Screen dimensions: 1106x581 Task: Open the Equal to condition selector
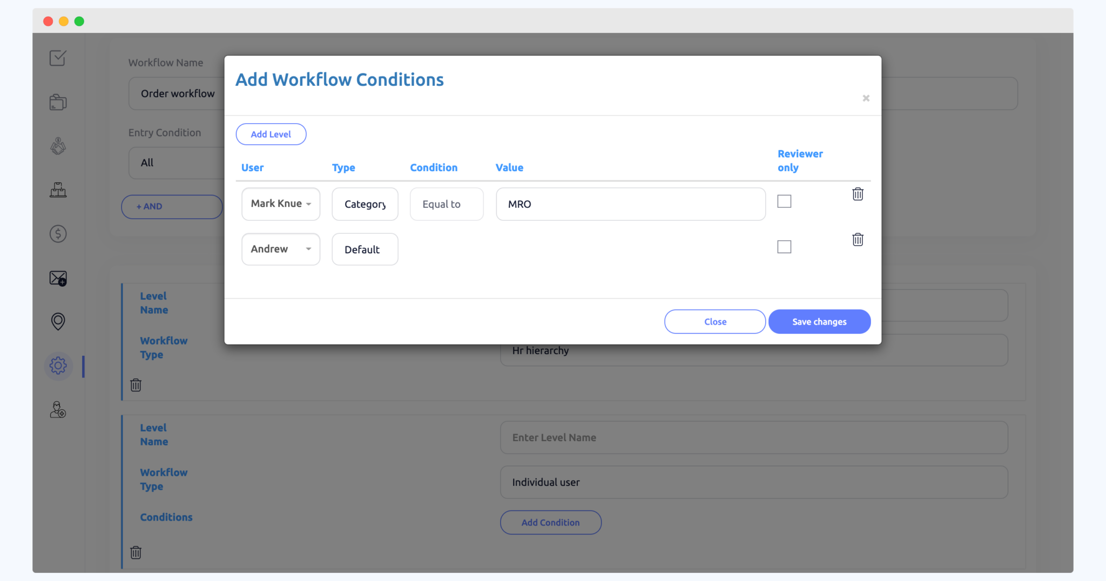click(446, 204)
